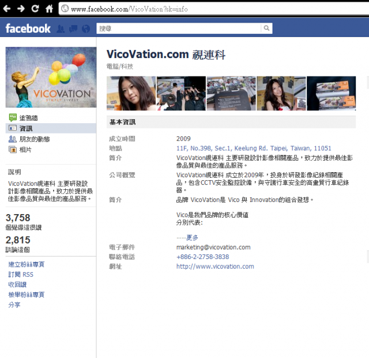Click the facebook logo
Image resolution: width=369 pixels, height=358 pixels.
(x=28, y=28)
